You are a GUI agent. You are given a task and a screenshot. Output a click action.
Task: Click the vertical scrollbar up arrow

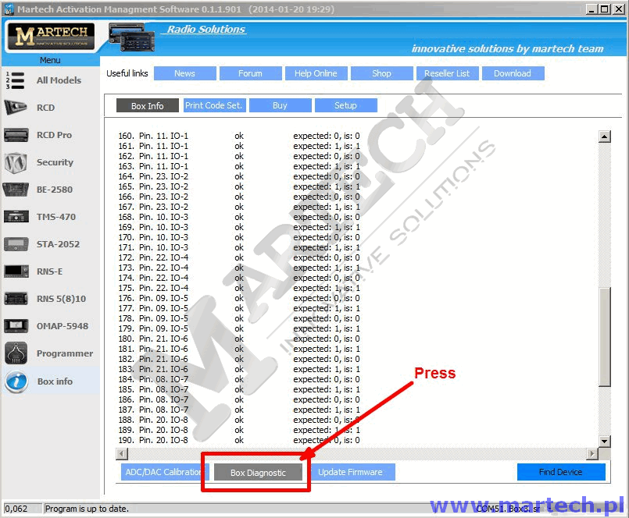605,137
